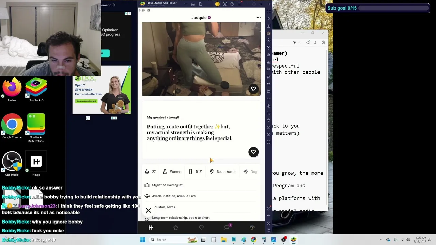Open the settings gear in the Notepad window
Image resolution: width=436 pixels, height=245 pixels.
click(x=323, y=43)
